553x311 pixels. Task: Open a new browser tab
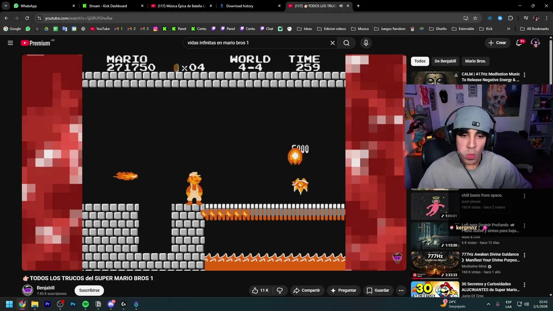358,6
